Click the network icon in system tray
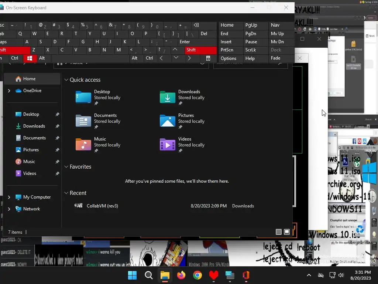Viewport: 378px width, 284px height. (332, 275)
